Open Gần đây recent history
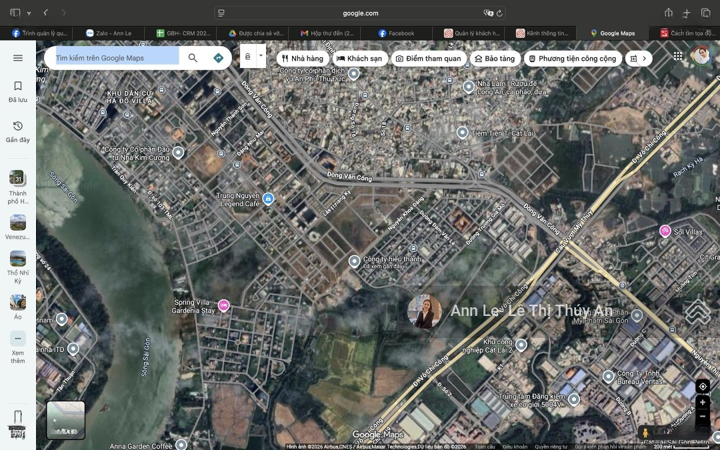Viewport: 720px width, 450px height. [18, 131]
